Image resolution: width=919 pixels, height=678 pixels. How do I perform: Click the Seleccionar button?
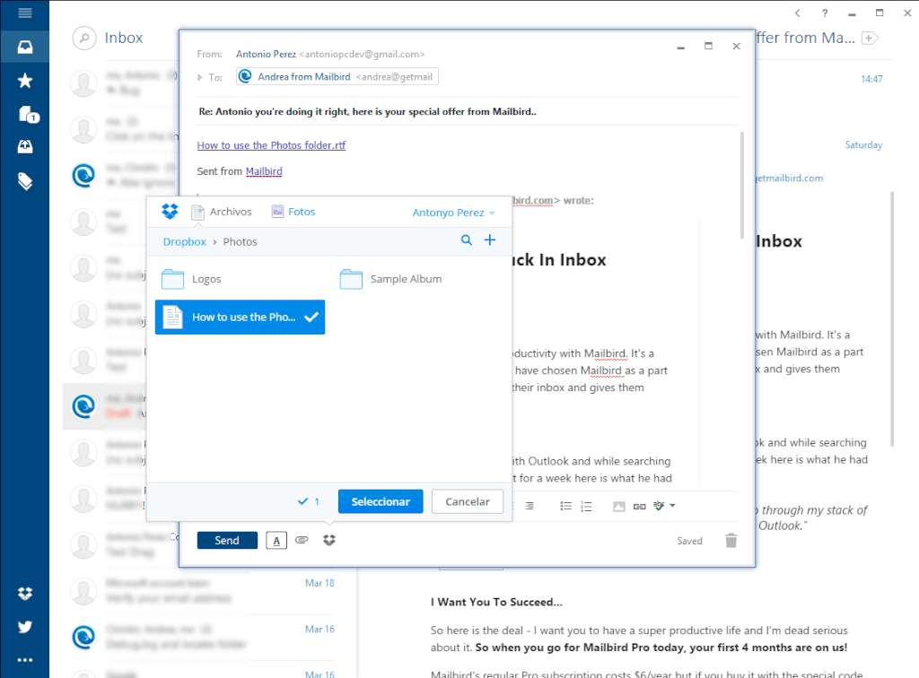tap(381, 501)
